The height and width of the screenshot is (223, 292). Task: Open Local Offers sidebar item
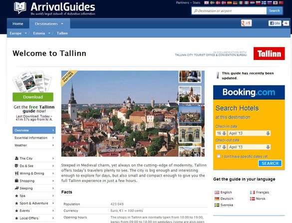point(34,218)
